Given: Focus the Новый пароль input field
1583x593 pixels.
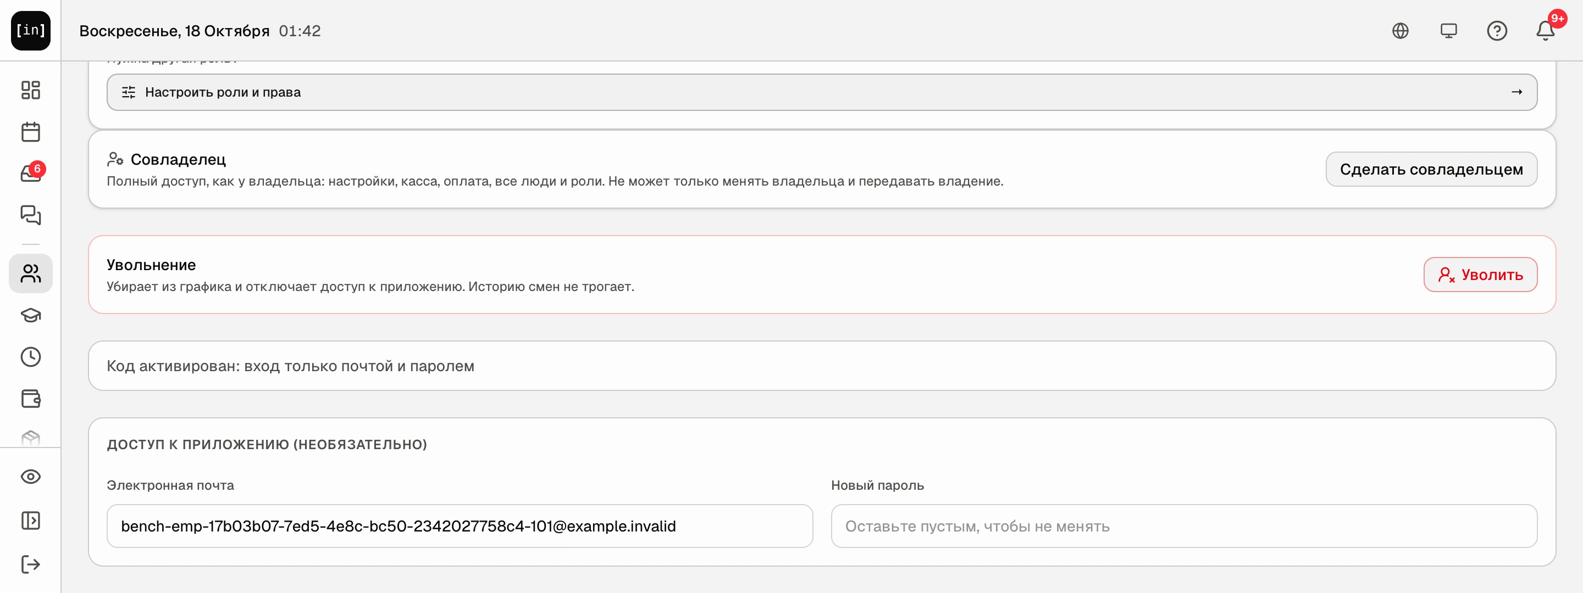Looking at the screenshot, I should (x=1184, y=526).
